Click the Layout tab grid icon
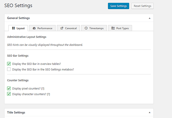Viewport: 172px width, 118px height. pos(13,28)
